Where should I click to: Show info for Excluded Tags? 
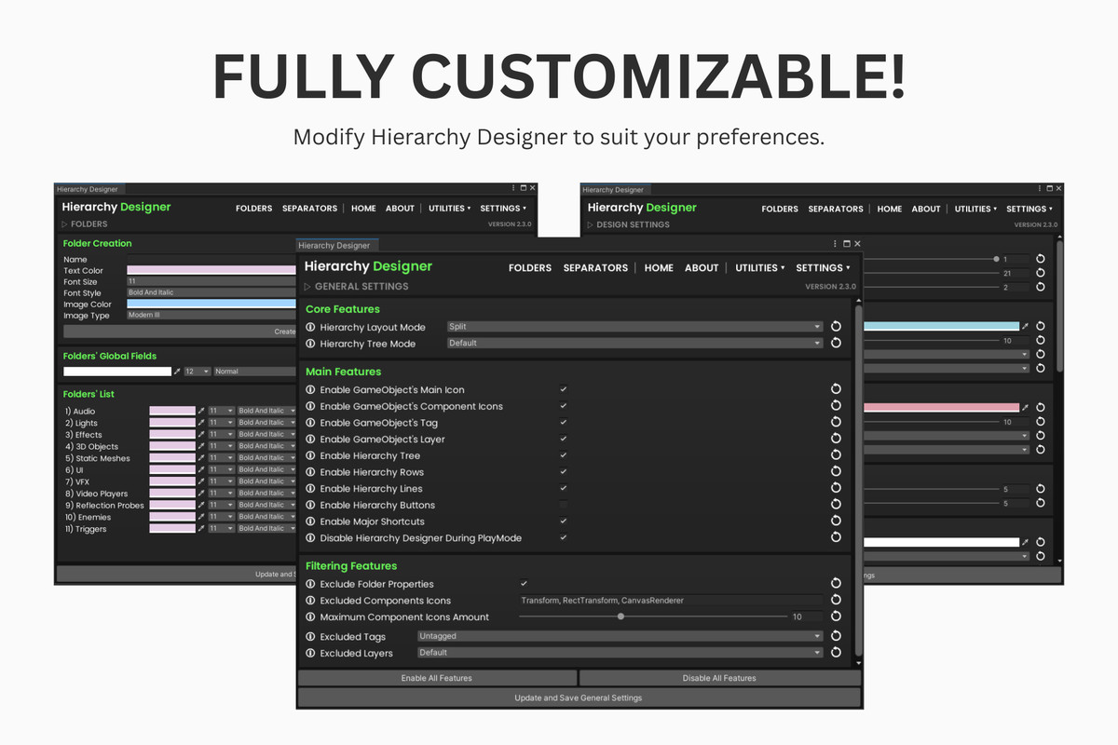click(x=310, y=637)
